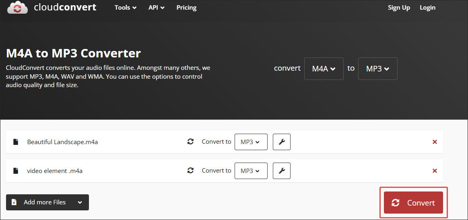Click the refresh arrows icon in video element row
468x220 pixels.
(x=190, y=171)
